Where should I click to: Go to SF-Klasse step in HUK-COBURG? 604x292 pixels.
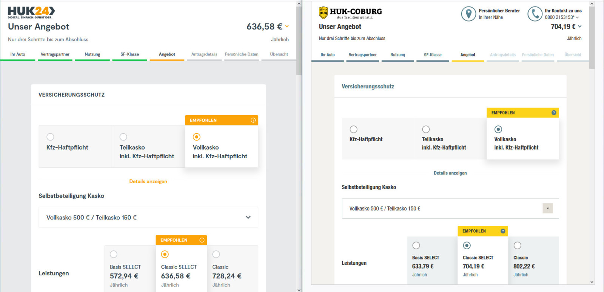pos(433,55)
